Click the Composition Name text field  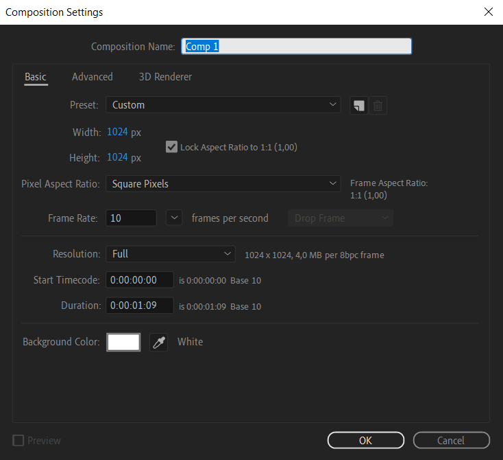(296, 47)
